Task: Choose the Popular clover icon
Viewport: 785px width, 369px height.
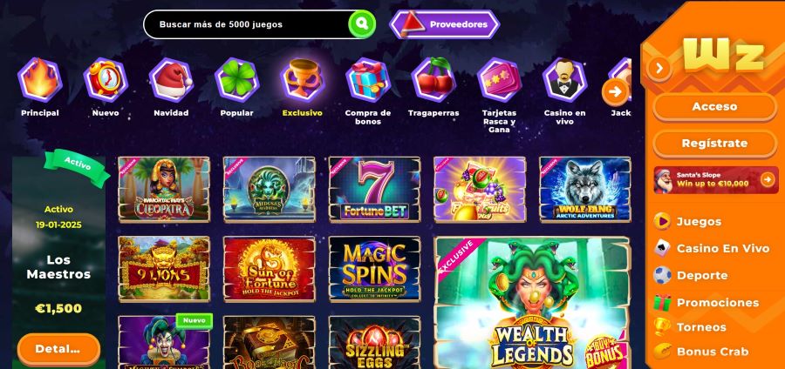Action: pyautogui.click(x=236, y=80)
